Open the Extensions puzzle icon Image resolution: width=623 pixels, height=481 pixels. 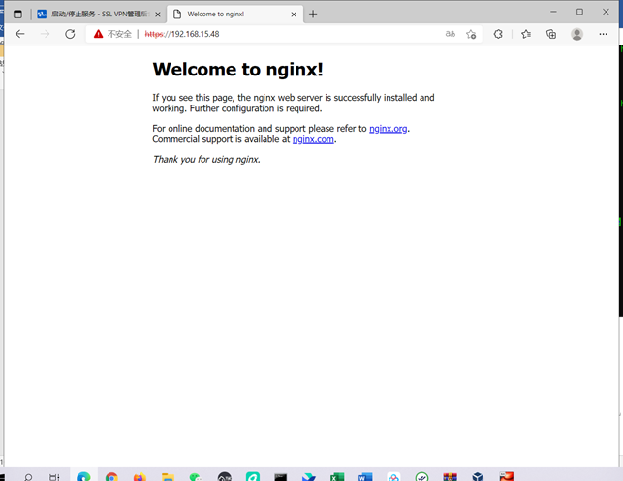tap(498, 34)
